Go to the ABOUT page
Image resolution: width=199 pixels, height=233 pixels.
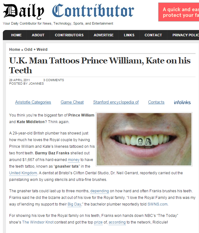coord(38,35)
